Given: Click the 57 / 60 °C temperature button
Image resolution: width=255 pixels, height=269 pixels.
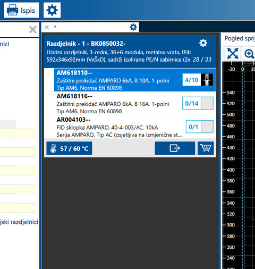Looking at the screenshot, I should (x=69, y=148).
